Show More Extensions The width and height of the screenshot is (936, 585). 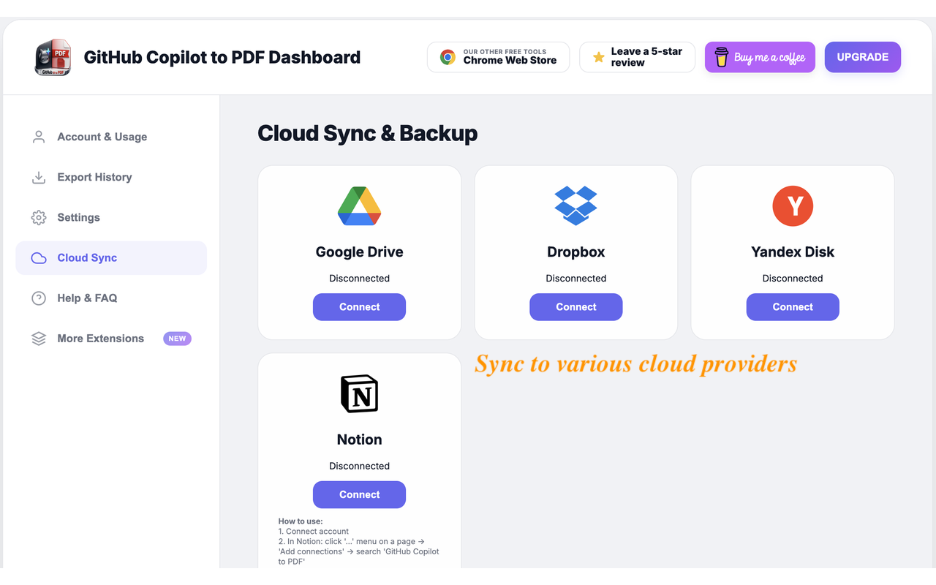pyautogui.click(x=111, y=339)
